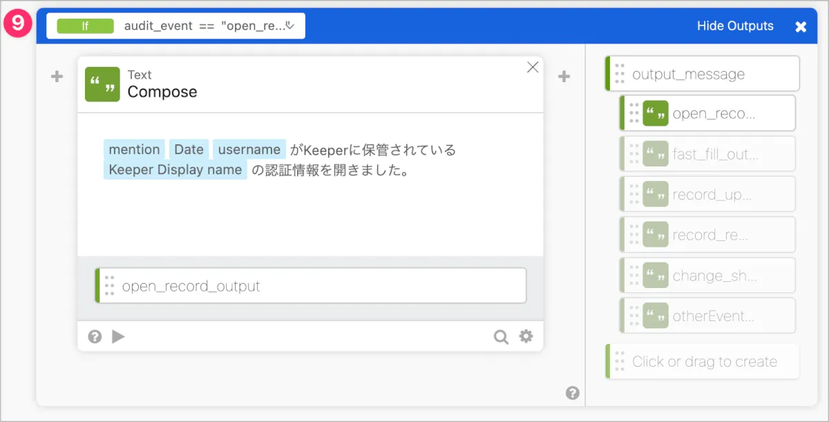Image resolution: width=829 pixels, height=422 pixels.
Task: Select the fast_fill_out... output item
Action: tap(715, 154)
